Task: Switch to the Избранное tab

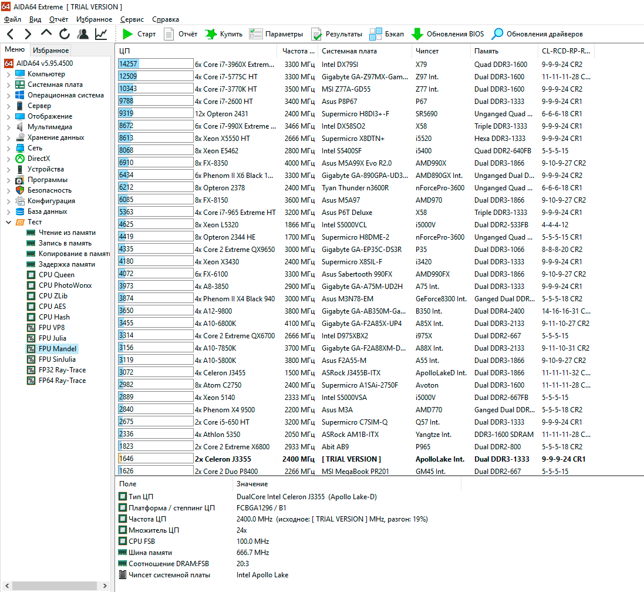Action: tap(50, 51)
